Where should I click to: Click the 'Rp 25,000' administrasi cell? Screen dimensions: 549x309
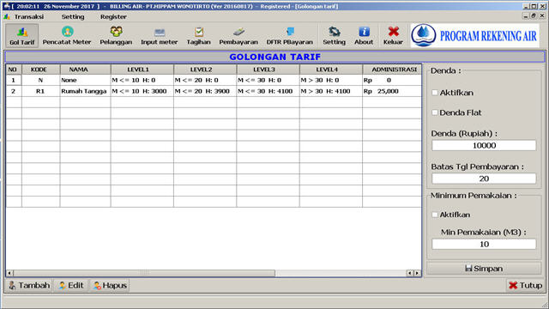(x=392, y=91)
